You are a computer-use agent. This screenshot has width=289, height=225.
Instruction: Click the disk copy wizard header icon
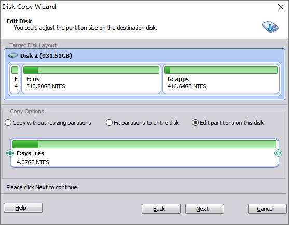pos(270,27)
